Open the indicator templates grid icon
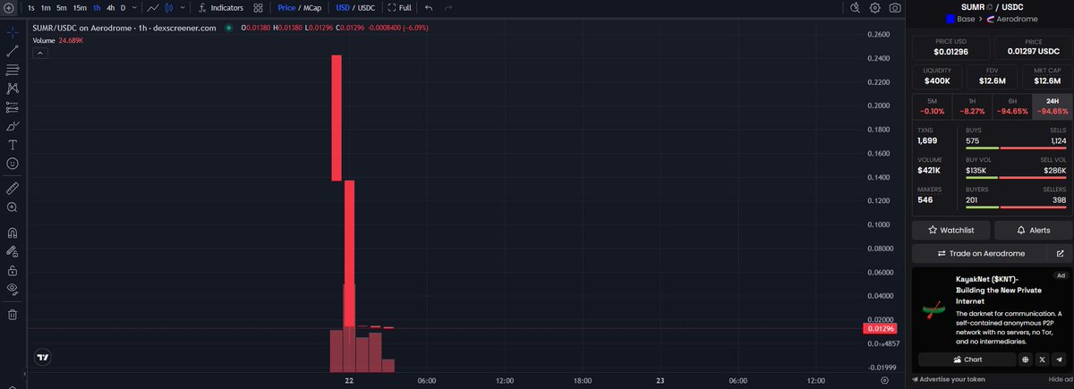1074x389 pixels. coord(258,8)
